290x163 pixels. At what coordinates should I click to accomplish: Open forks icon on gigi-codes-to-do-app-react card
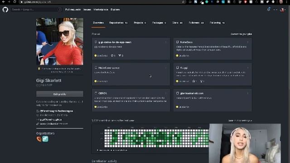coord(120,55)
